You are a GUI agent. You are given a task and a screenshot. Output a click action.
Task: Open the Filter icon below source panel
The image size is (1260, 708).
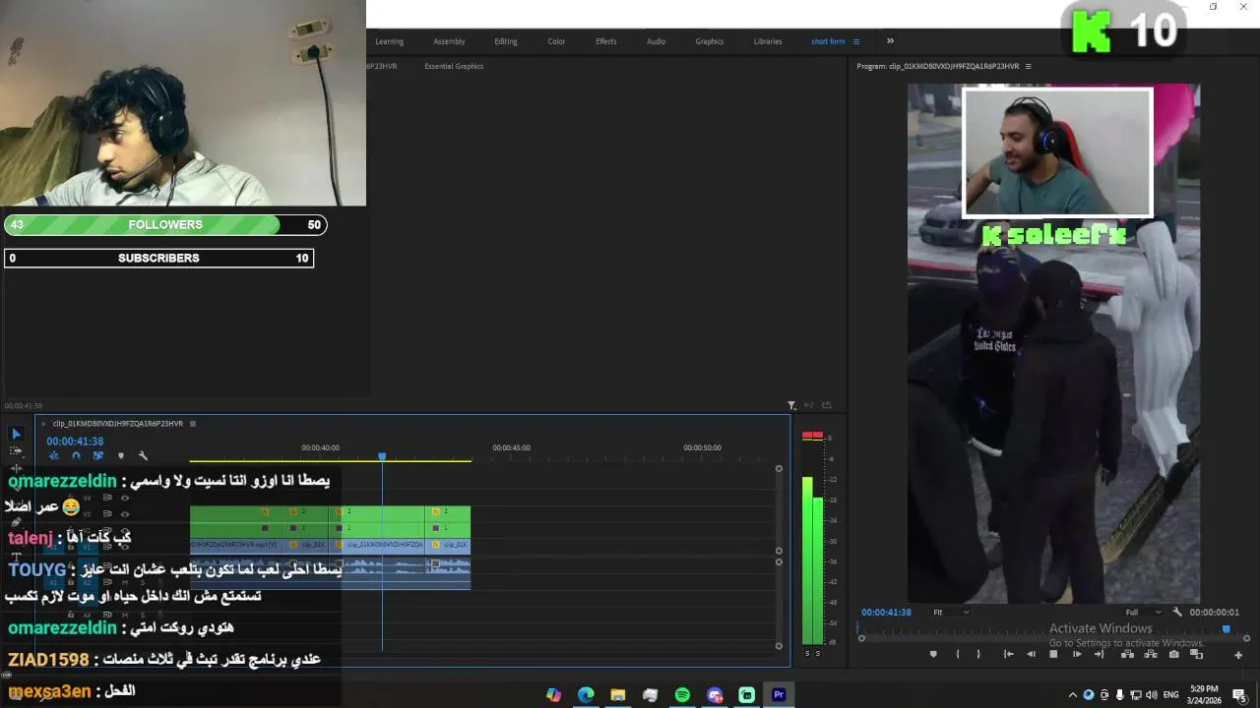(791, 405)
